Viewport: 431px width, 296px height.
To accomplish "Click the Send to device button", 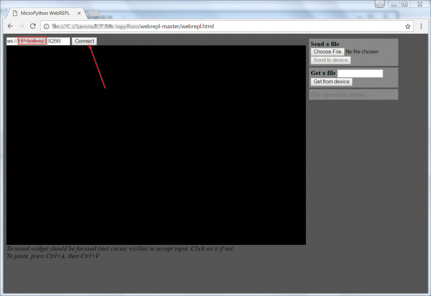I will pos(331,60).
